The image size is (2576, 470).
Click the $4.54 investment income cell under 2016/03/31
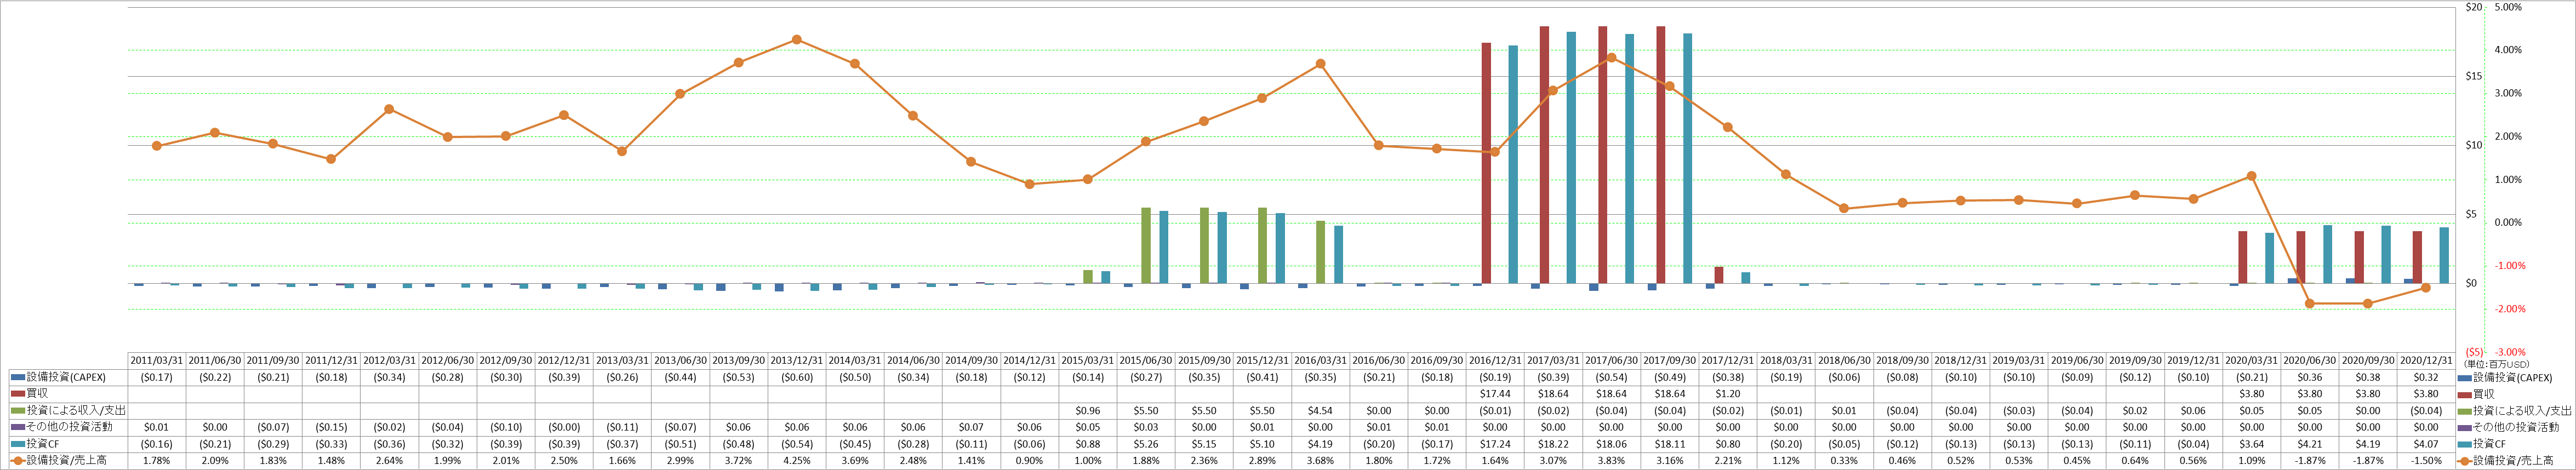click(x=1321, y=411)
